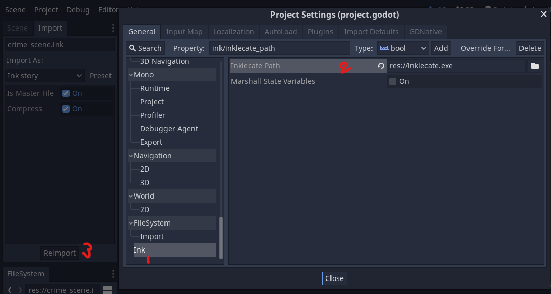Click the Override For... button
This screenshot has height=294, width=551.
point(485,48)
